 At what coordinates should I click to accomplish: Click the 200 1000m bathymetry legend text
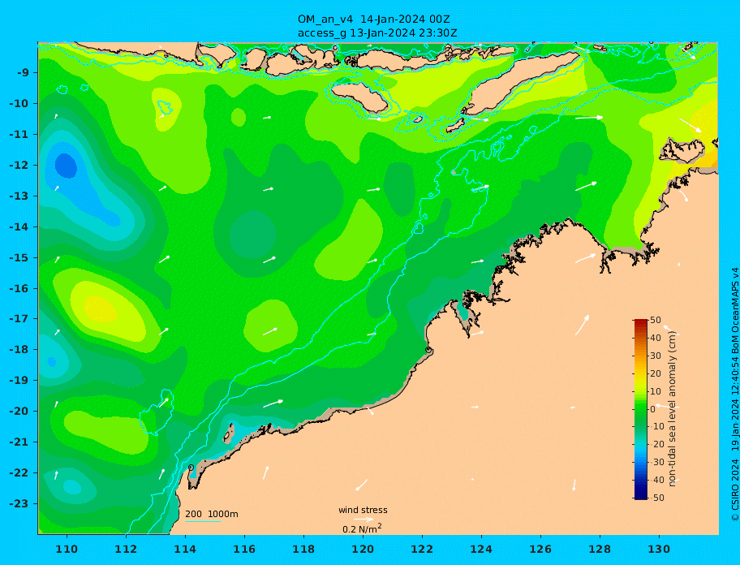click(x=212, y=514)
